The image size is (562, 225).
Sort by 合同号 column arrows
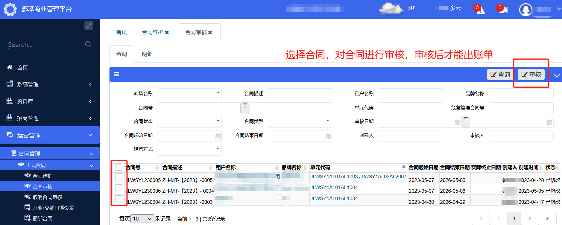click(157, 168)
